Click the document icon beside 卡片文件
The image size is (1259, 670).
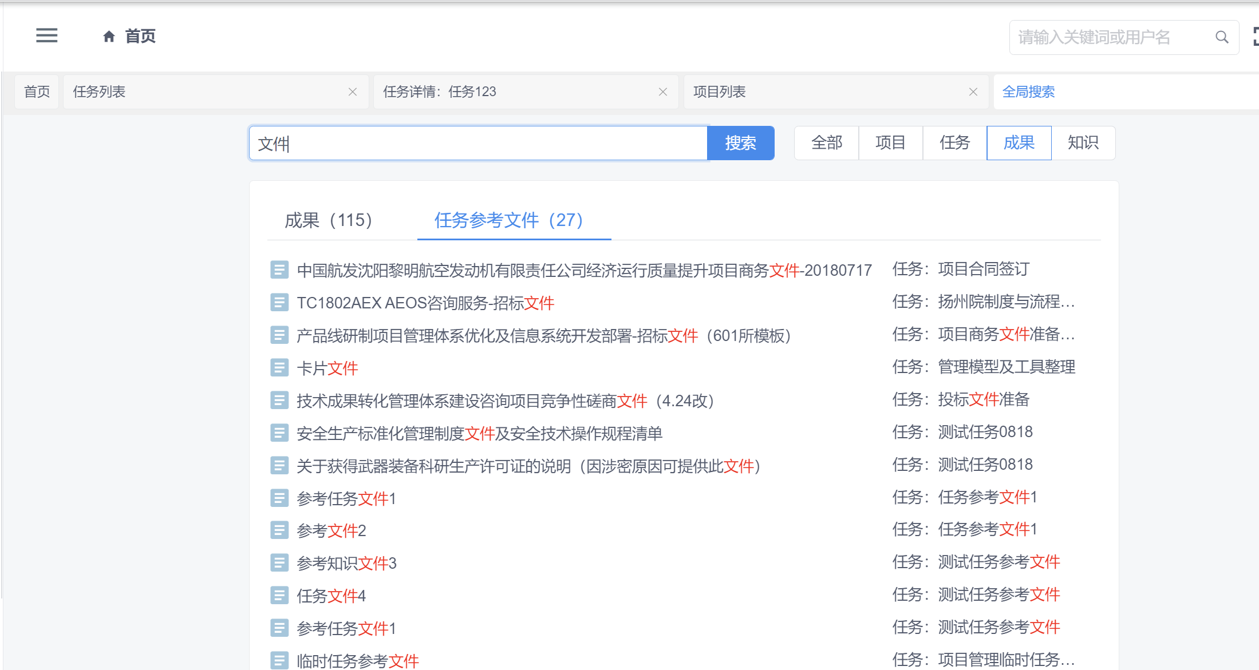coord(279,367)
